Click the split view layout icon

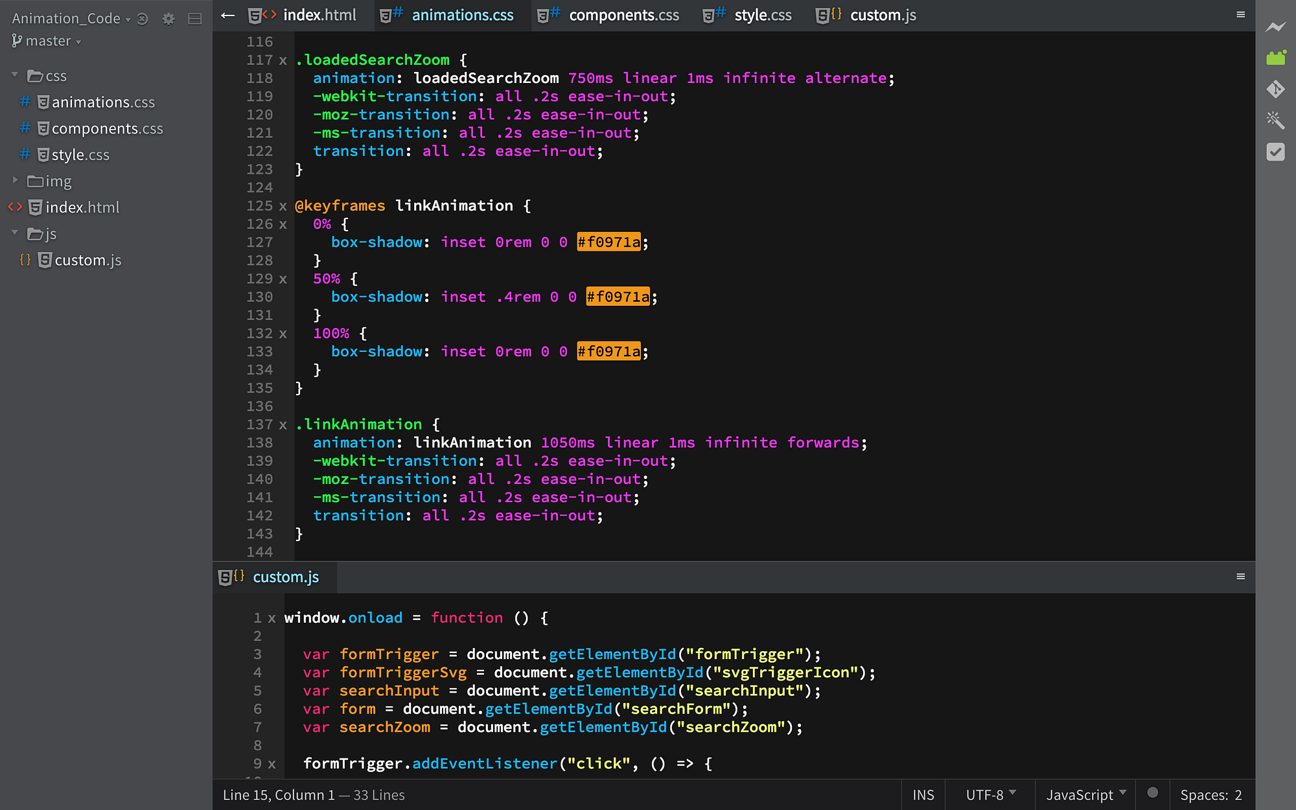[x=194, y=19]
